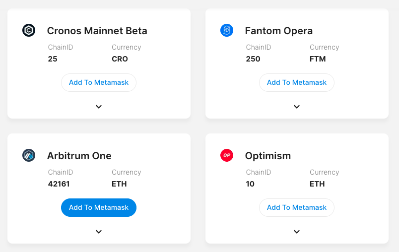Viewport: 399px width, 252px height.
Task: Click the FTM currency label
Action: (x=318, y=59)
